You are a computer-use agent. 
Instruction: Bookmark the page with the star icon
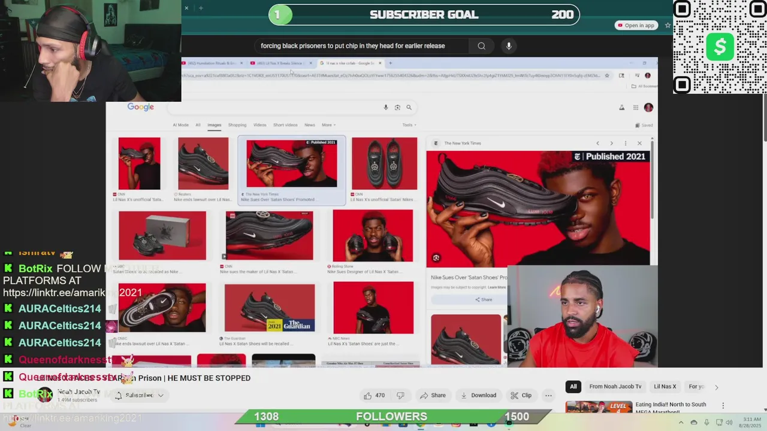pyautogui.click(x=607, y=75)
